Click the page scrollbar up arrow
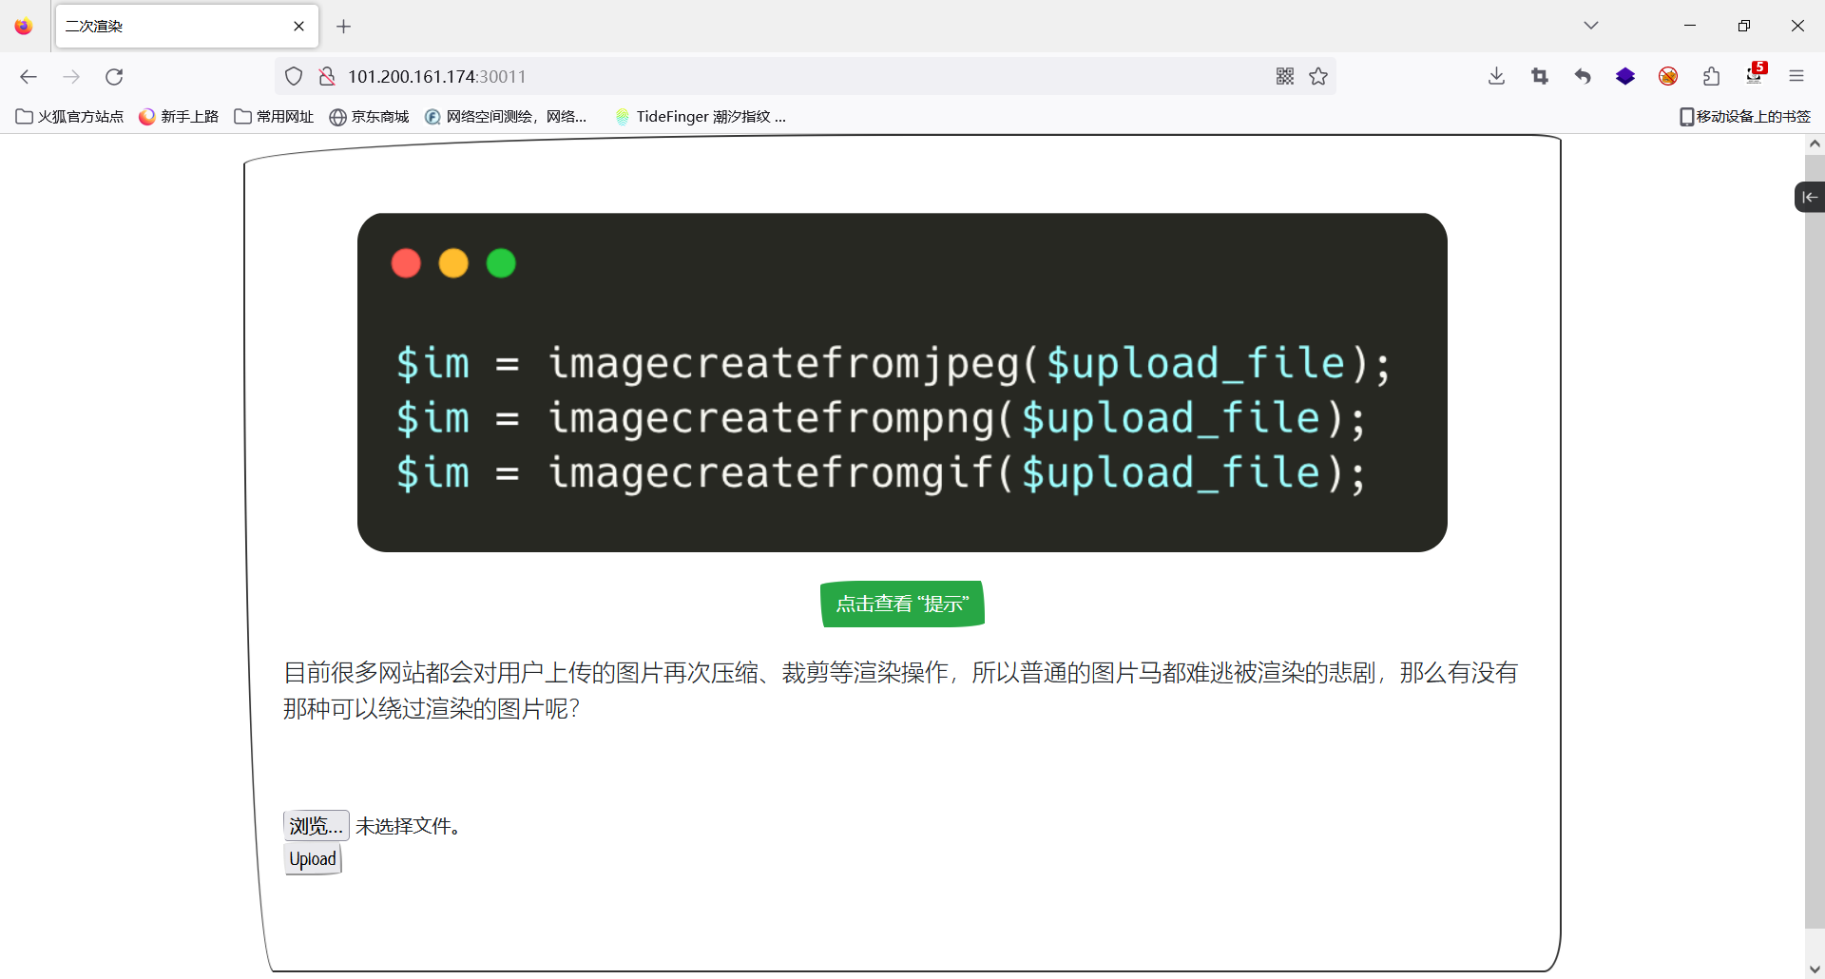 pos(1815,144)
